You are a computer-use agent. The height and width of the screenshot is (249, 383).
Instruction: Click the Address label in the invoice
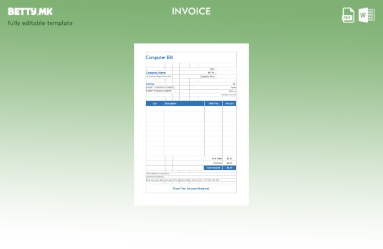(150, 83)
